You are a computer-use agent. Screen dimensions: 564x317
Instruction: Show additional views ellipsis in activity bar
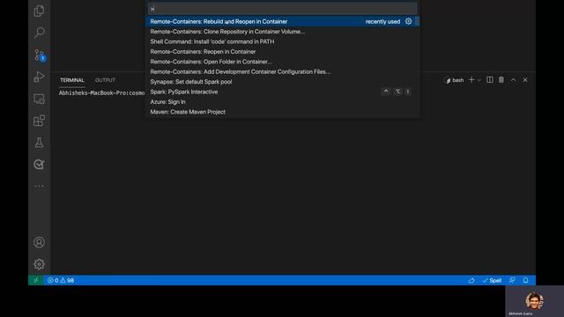[39, 186]
